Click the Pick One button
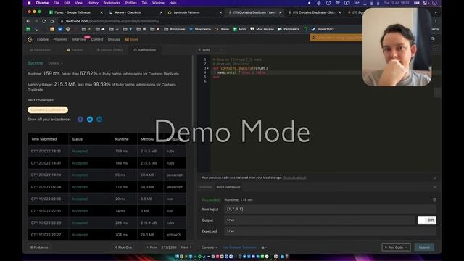The height and width of the screenshot is (261, 464). click(x=123, y=247)
